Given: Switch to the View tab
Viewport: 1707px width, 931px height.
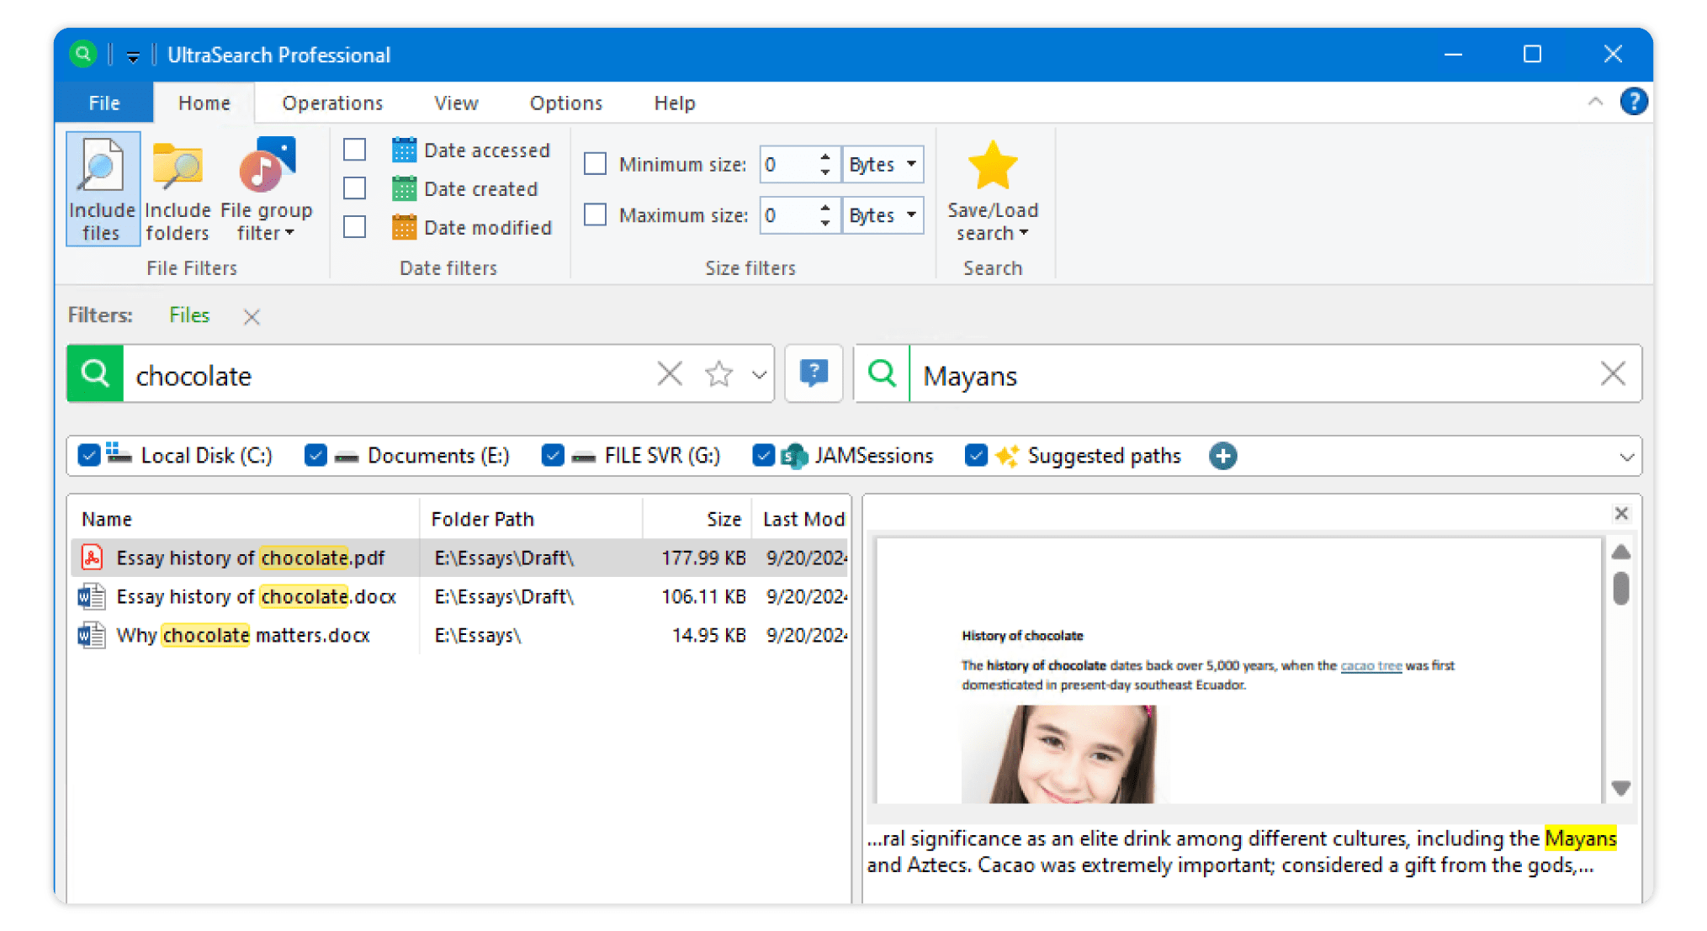Looking at the screenshot, I should 455,102.
